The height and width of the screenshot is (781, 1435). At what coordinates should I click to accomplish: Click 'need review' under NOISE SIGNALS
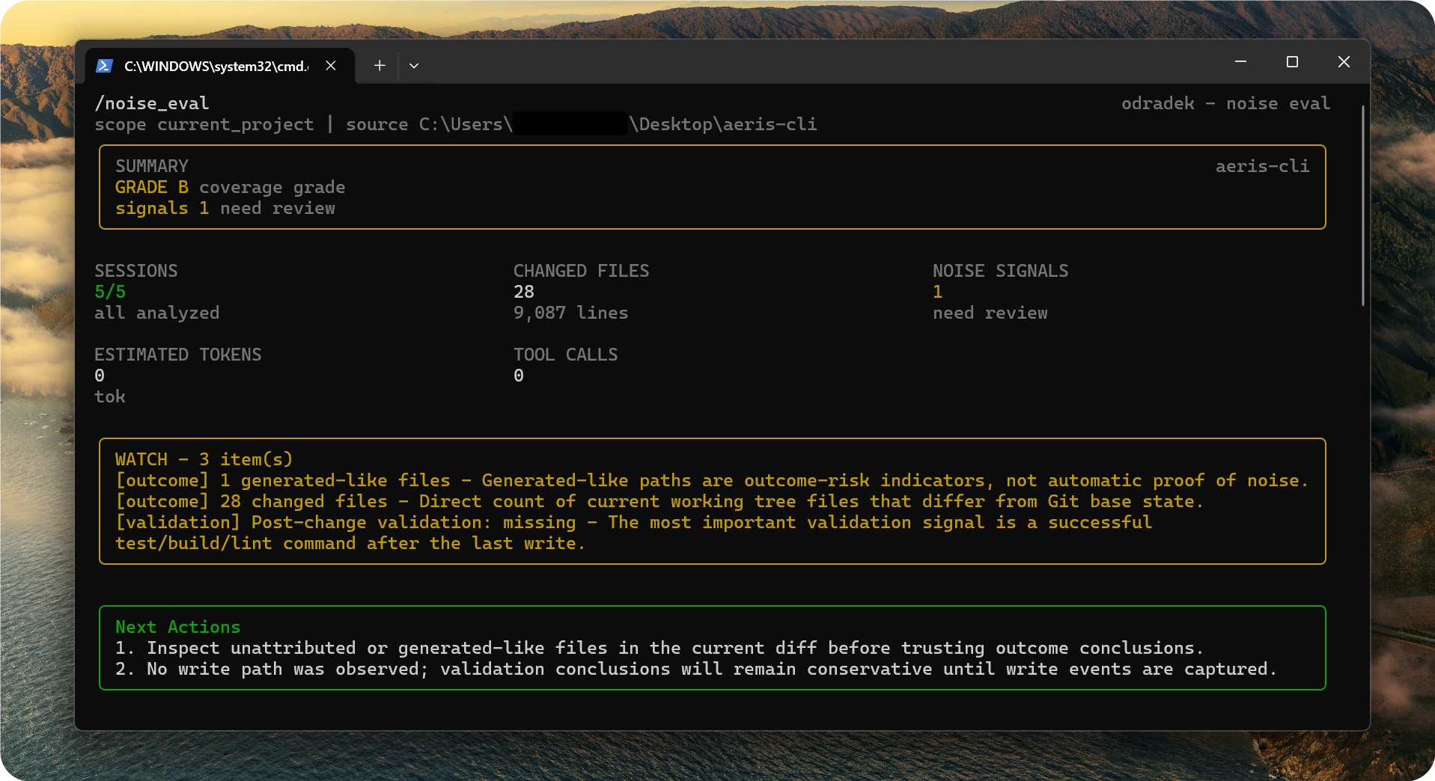pyautogui.click(x=990, y=313)
